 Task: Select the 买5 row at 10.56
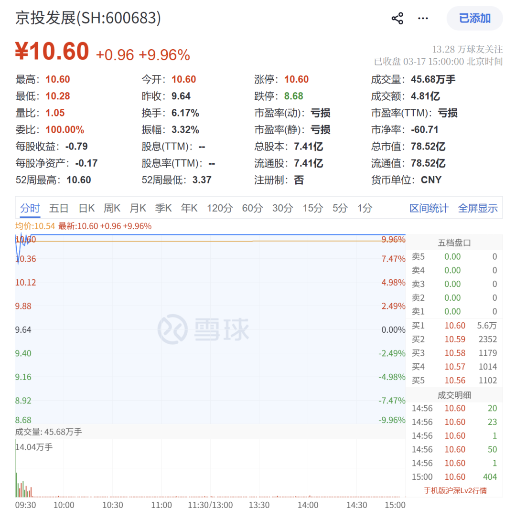[454, 381]
